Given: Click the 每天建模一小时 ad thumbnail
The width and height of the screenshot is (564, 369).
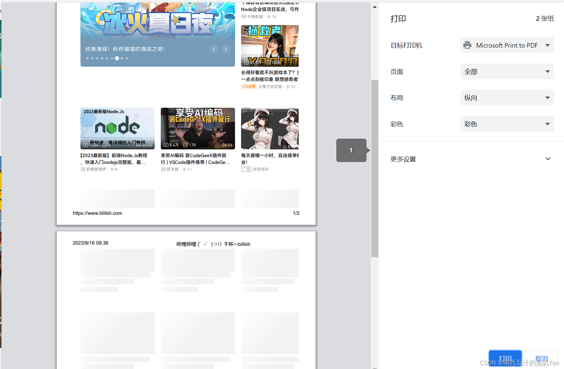Looking at the screenshot, I should 270,128.
